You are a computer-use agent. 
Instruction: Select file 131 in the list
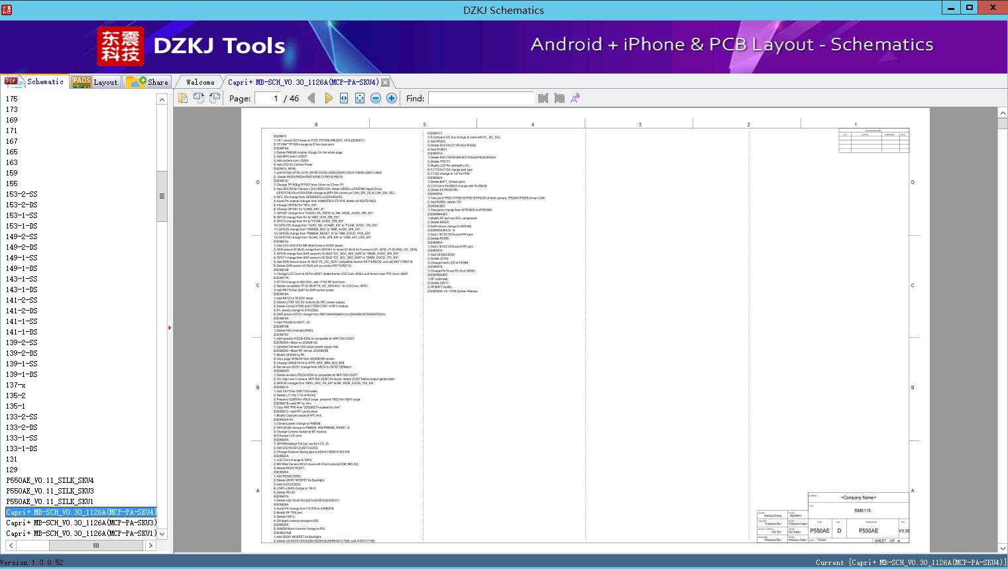tap(12, 459)
